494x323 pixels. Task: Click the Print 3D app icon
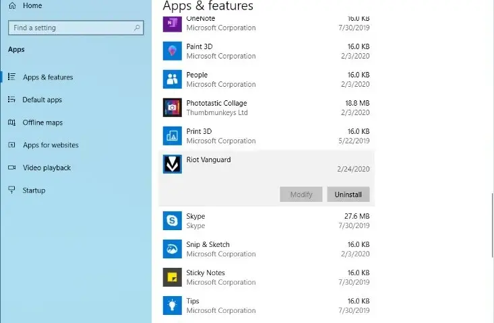172,136
